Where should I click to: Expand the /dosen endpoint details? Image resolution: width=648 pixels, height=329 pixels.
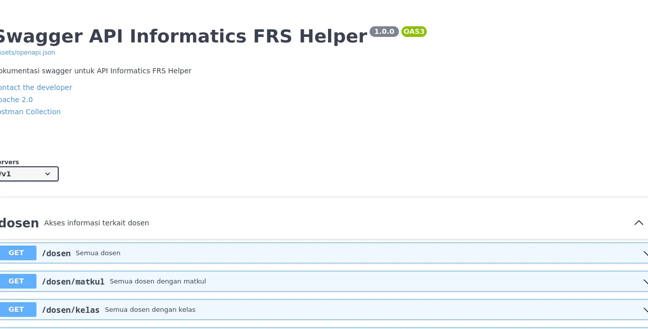tap(304, 253)
